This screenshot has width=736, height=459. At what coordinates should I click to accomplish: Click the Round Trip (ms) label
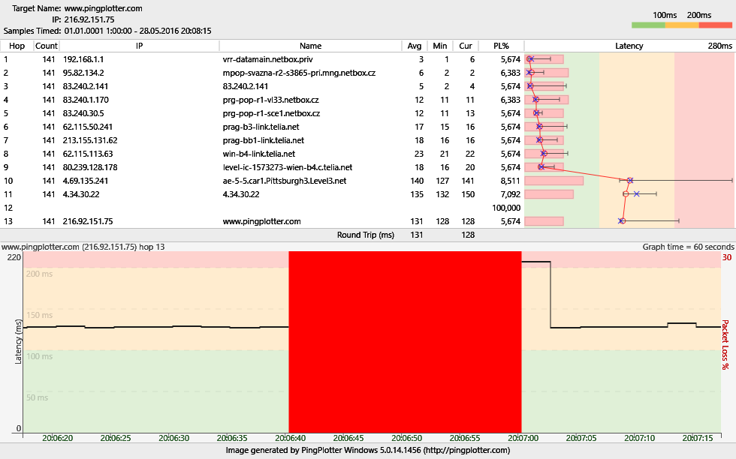point(366,235)
